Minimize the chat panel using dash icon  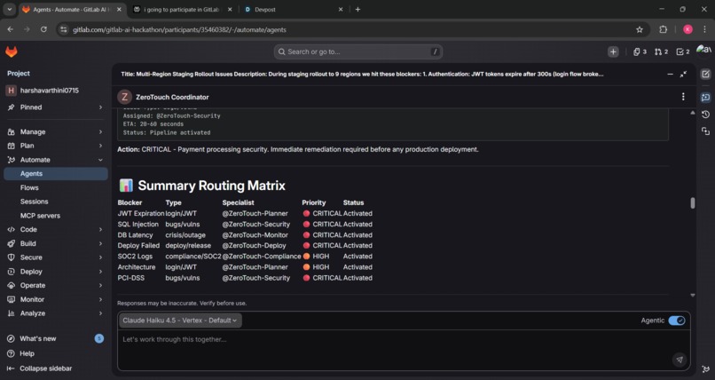point(670,74)
